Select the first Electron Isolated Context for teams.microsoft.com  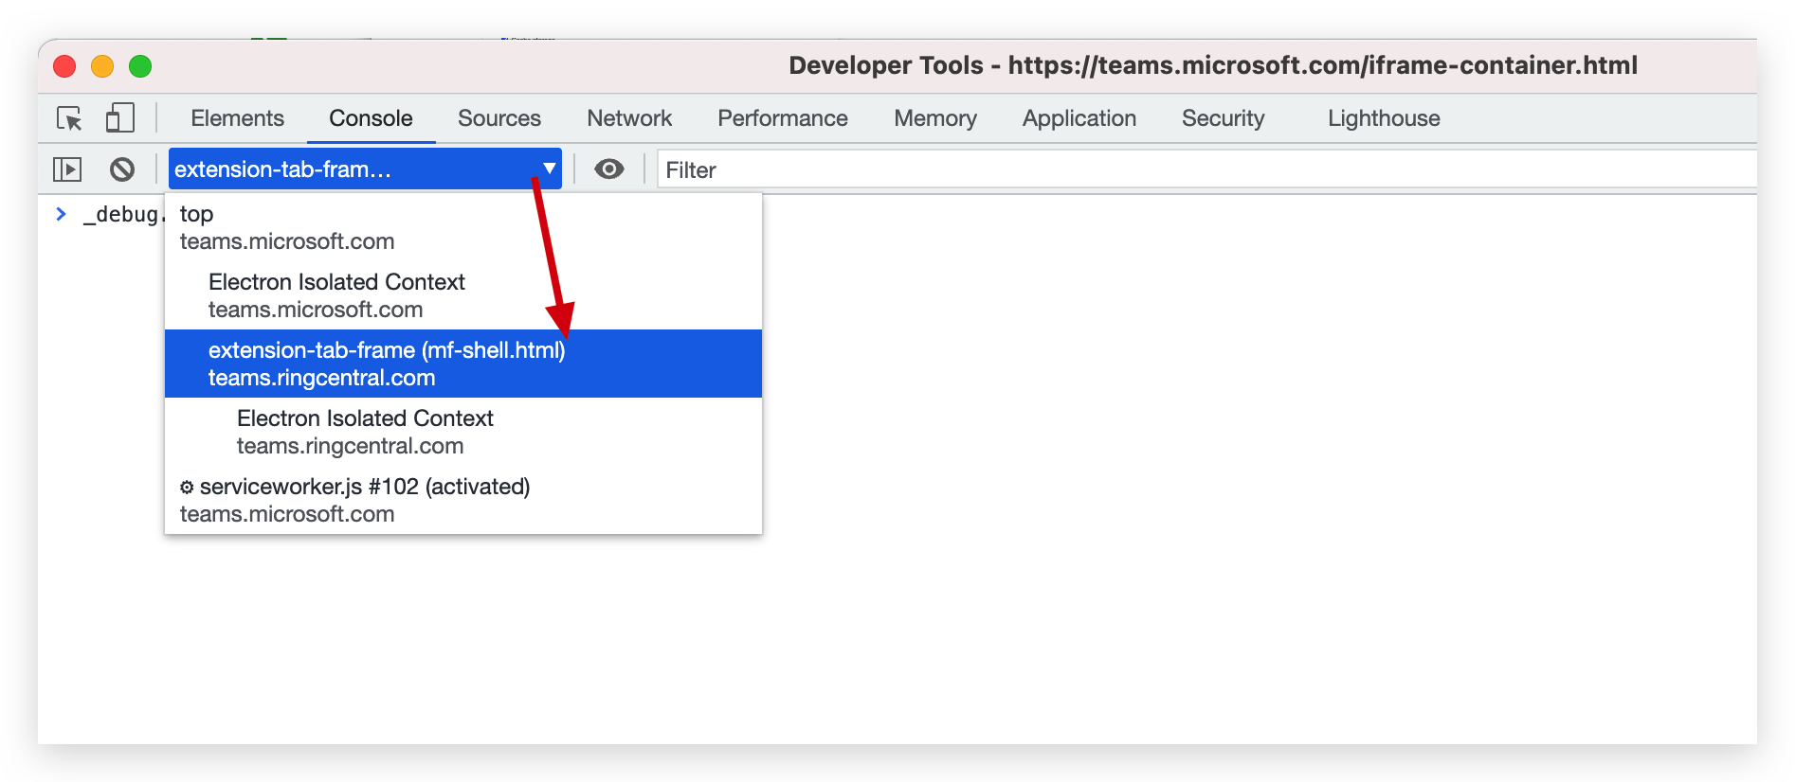coord(463,295)
